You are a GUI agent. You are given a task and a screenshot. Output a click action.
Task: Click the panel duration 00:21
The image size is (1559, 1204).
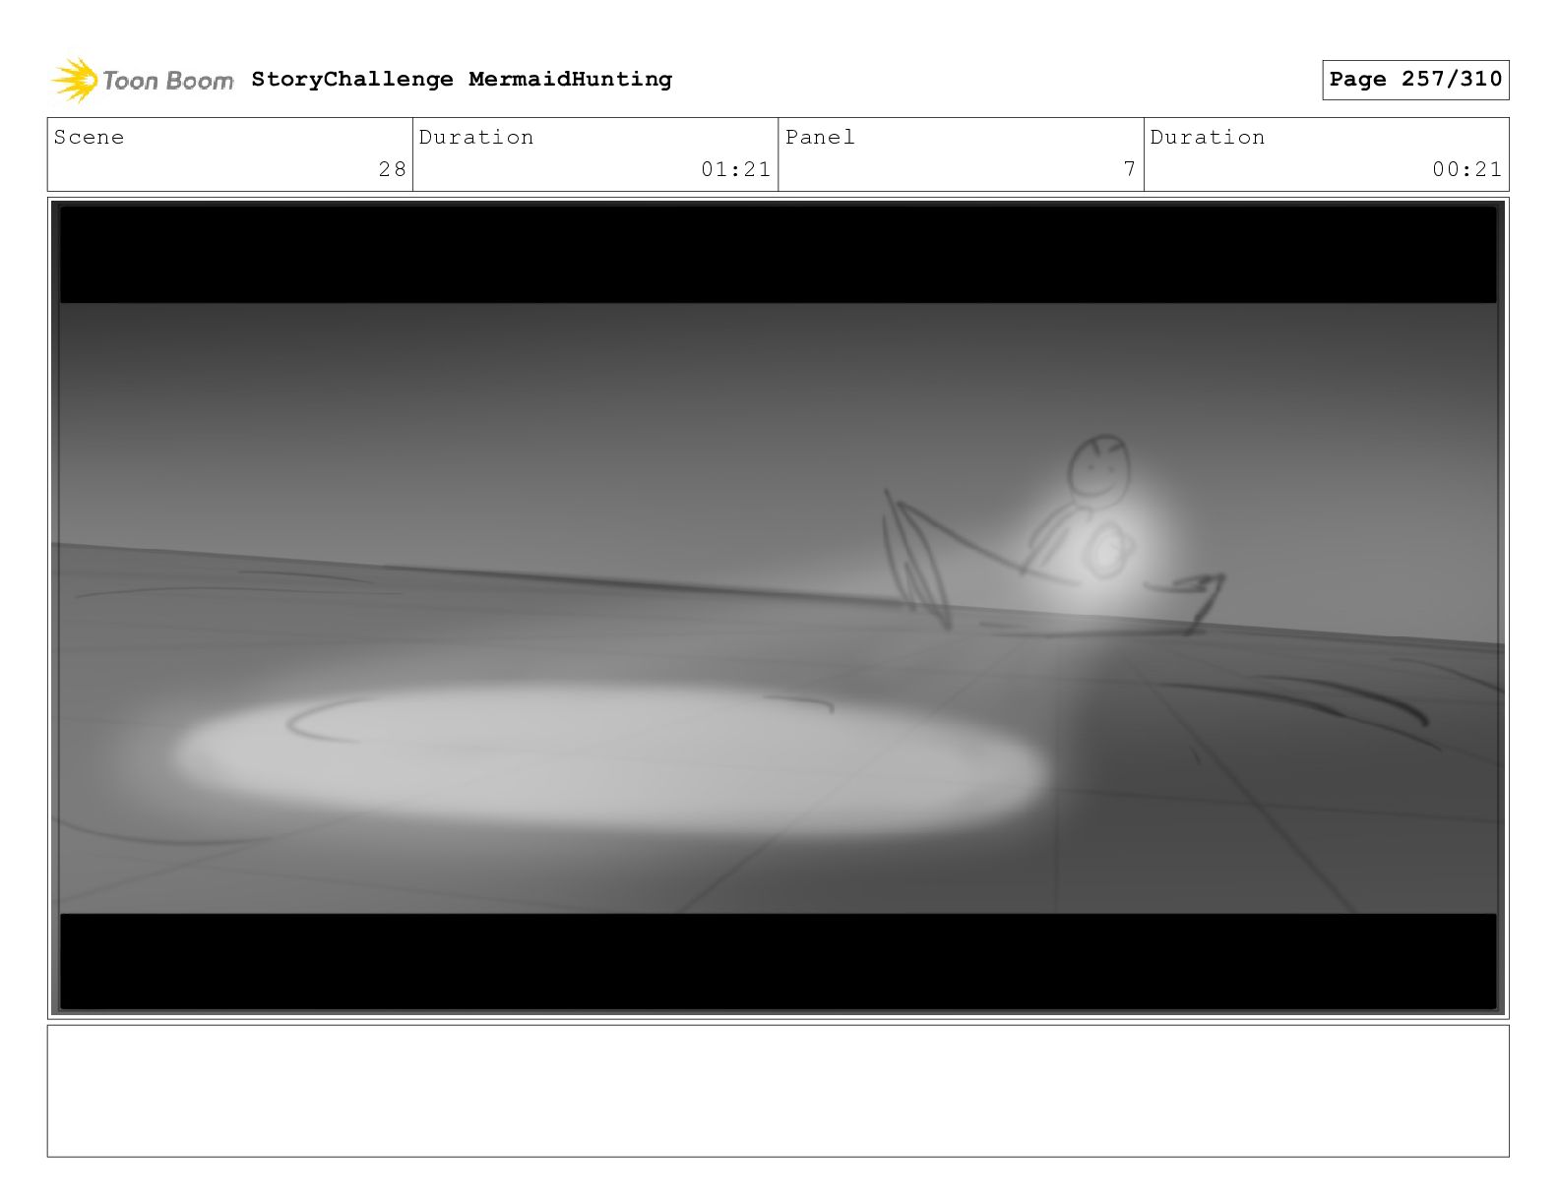[1466, 169]
